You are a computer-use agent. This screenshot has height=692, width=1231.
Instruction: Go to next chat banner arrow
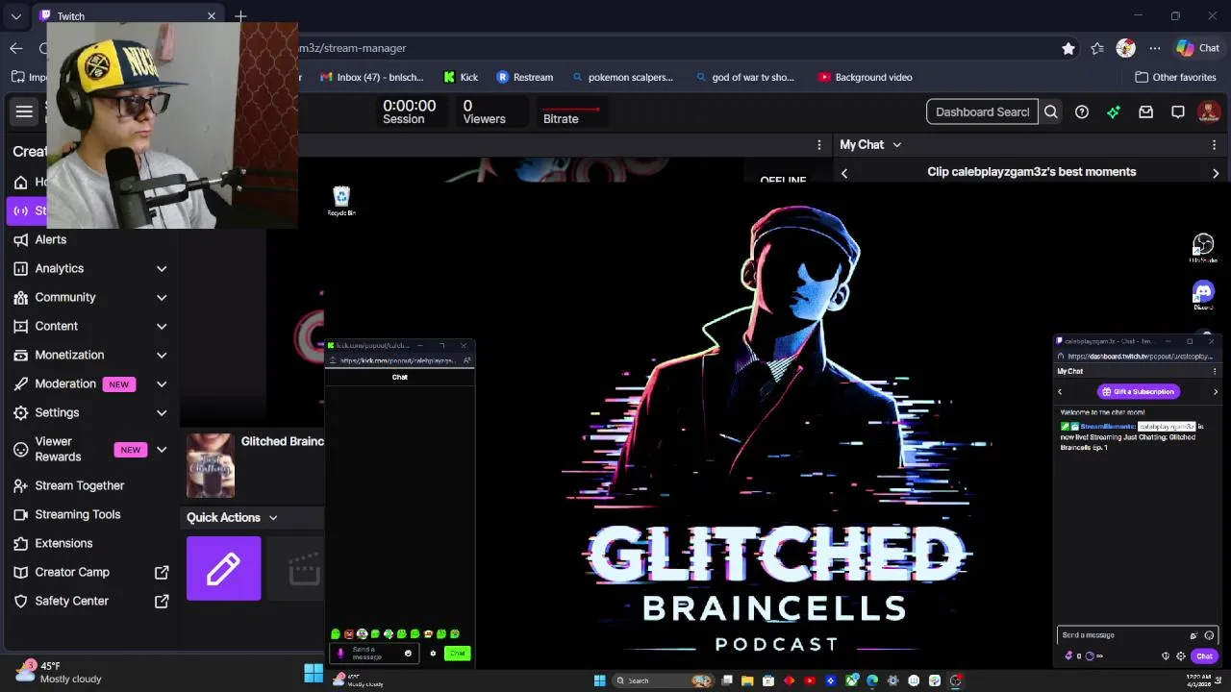[x=1216, y=173]
